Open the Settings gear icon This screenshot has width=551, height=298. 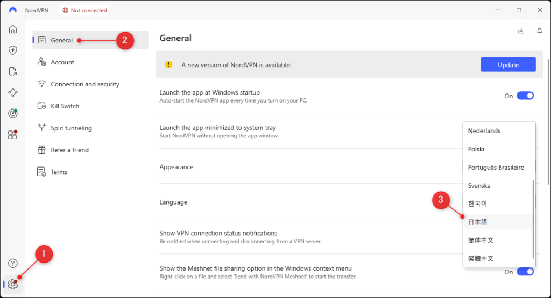point(13,284)
